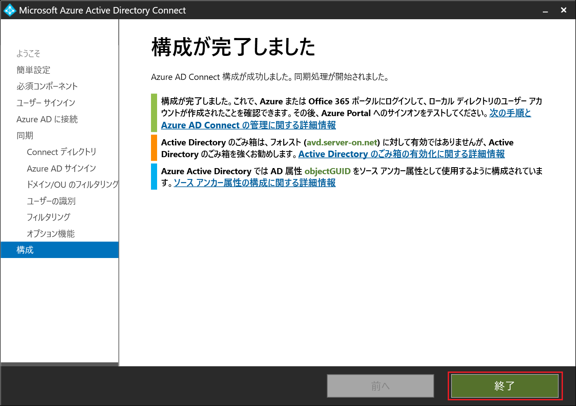Click the avd.server-on.net forest name text
This screenshot has height=406, width=576.
342,142
